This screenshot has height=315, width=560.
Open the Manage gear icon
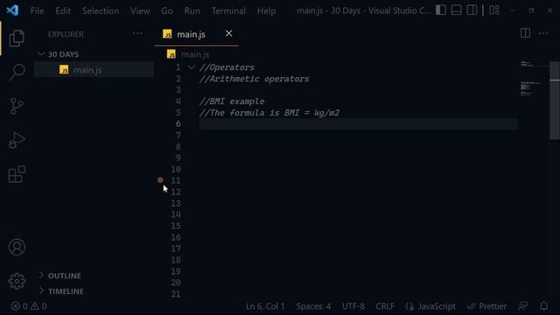[x=17, y=281]
